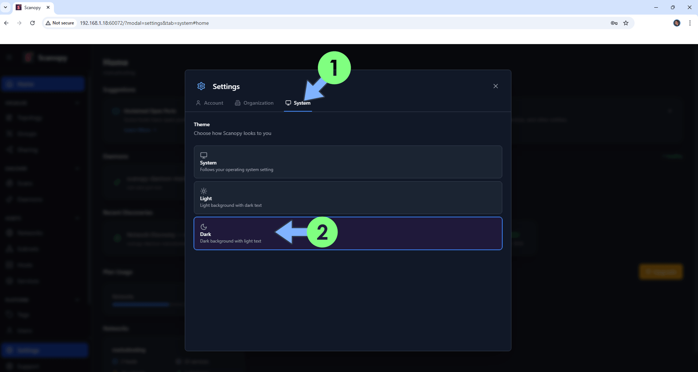Close the Scanopy browser tab
Screen dimensions: 698x372
tap(48, 7)
